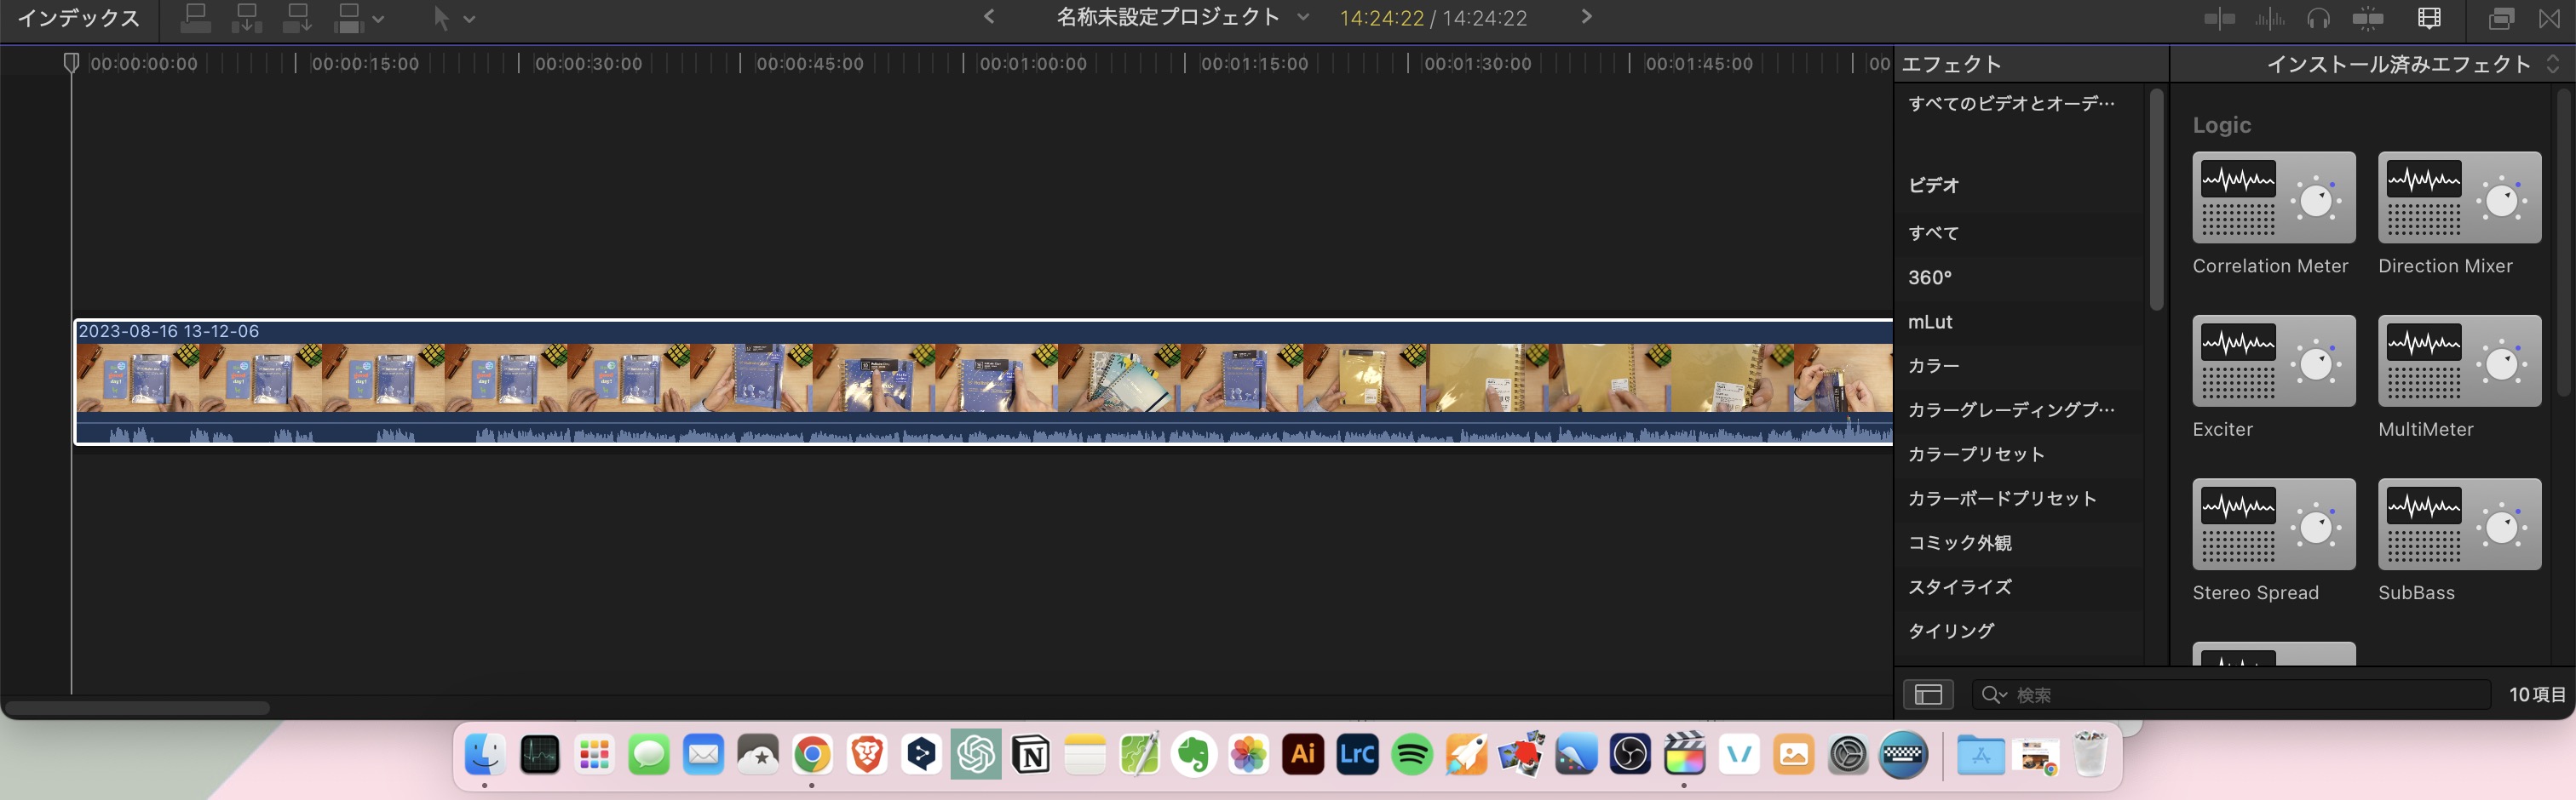Open the edit mode dropdown arrow next to overwrite

378,19
